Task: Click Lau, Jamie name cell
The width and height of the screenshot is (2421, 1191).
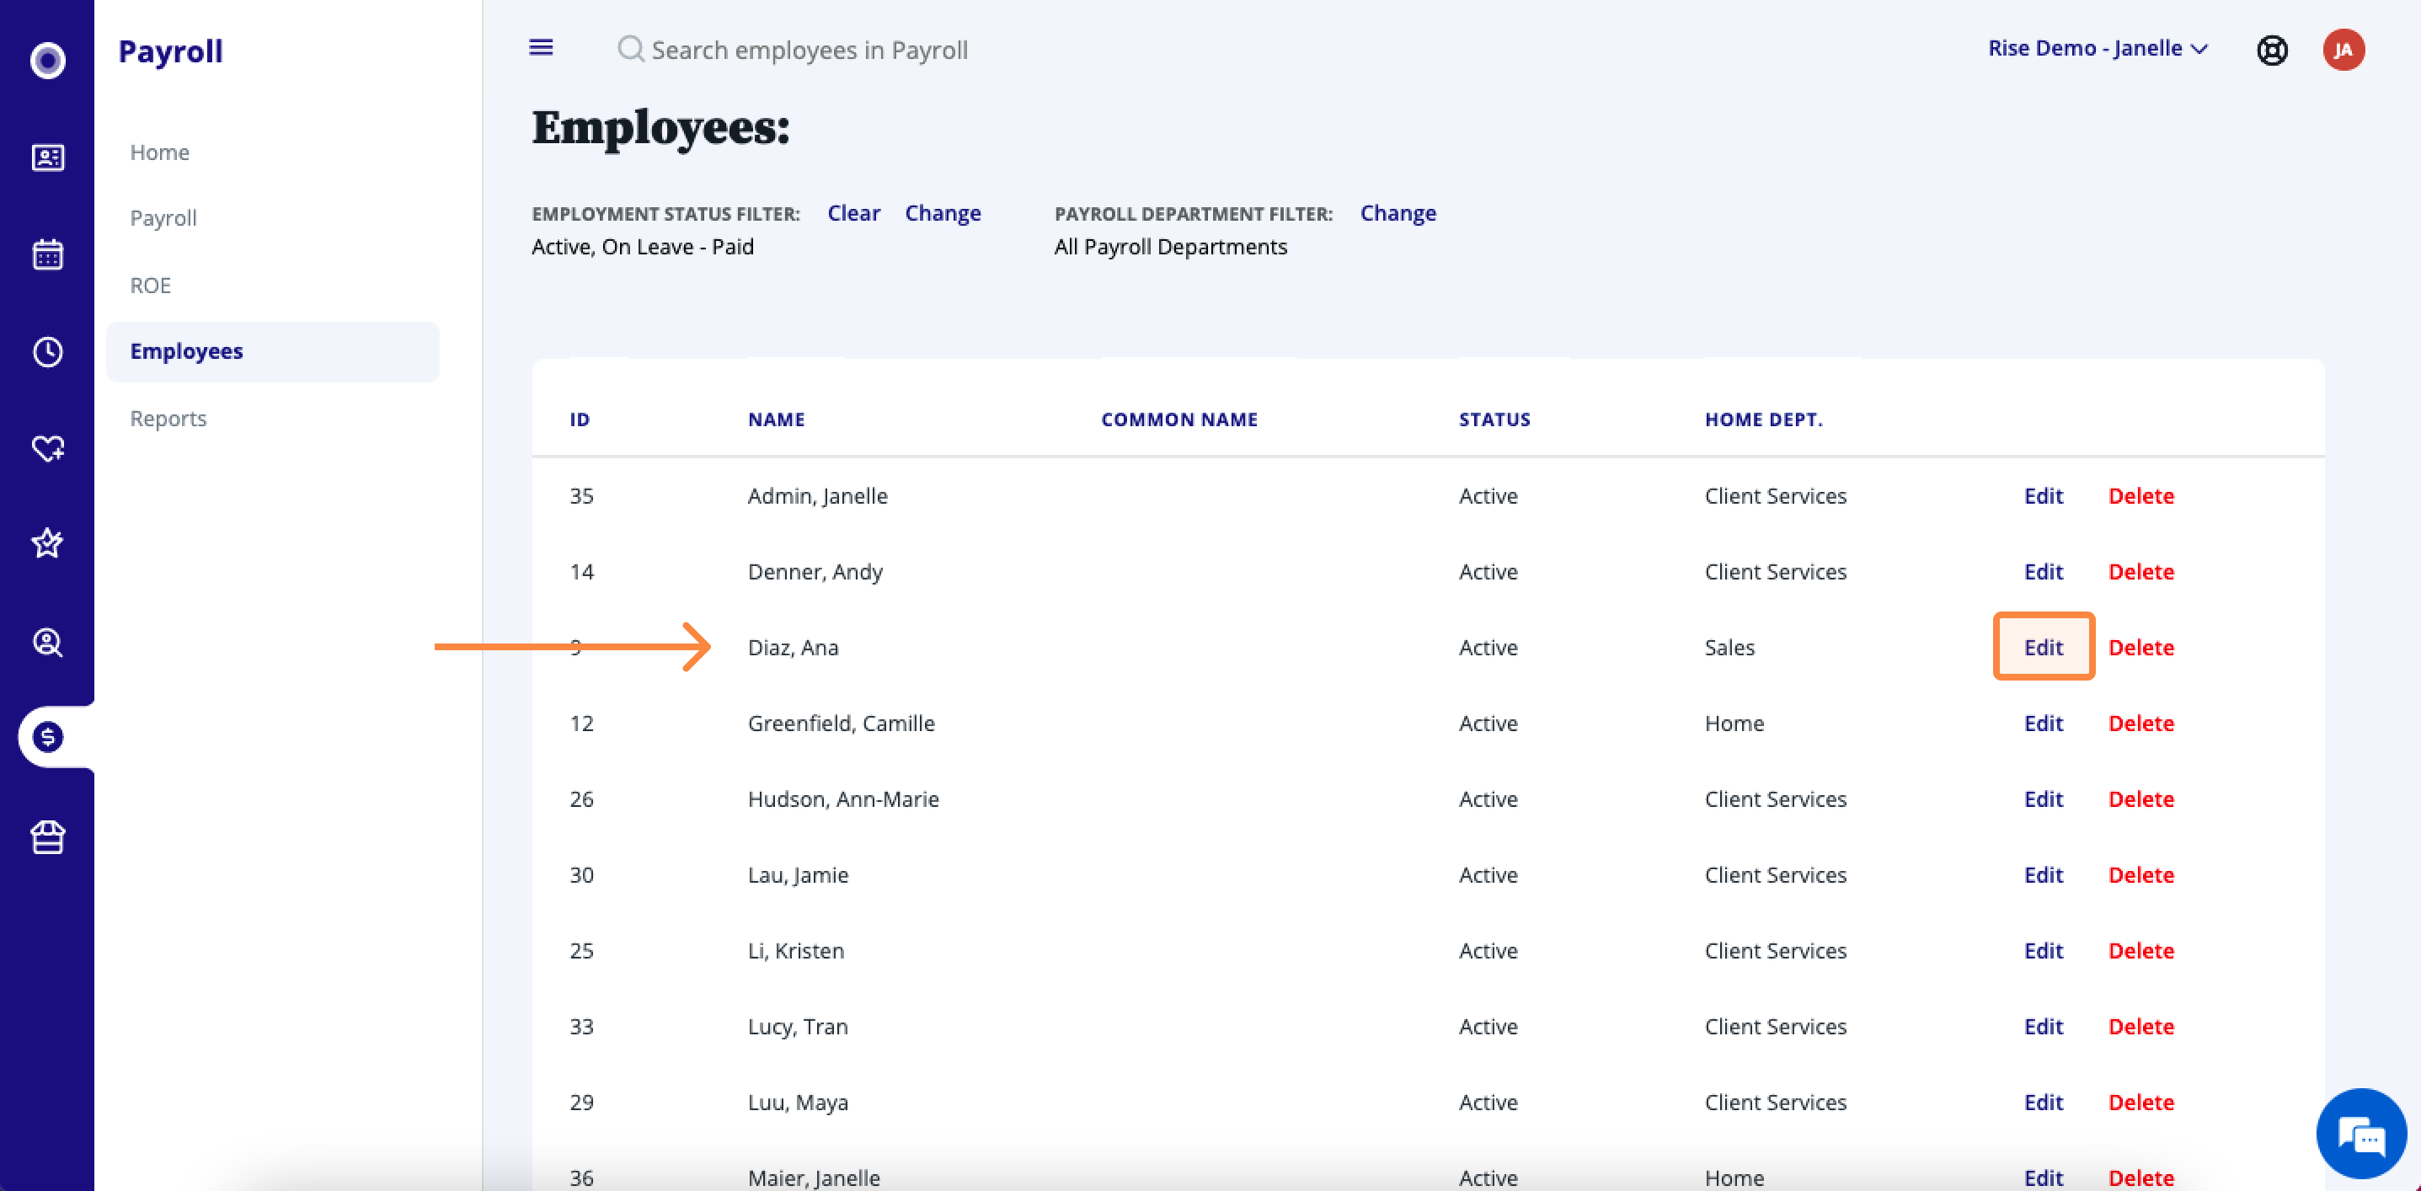Action: coord(798,875)
